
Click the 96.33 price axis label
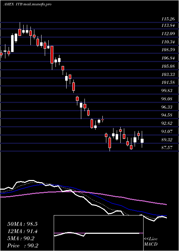click(x=167, y=107)
